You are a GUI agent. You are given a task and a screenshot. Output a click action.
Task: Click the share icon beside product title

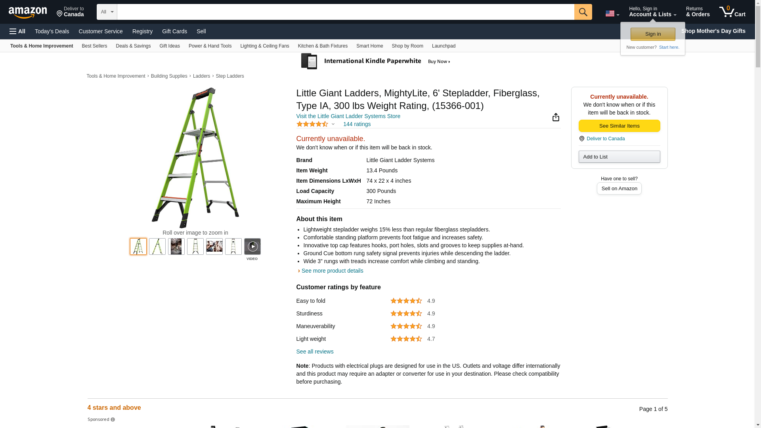pyautogui.click(x=556, y=117)
